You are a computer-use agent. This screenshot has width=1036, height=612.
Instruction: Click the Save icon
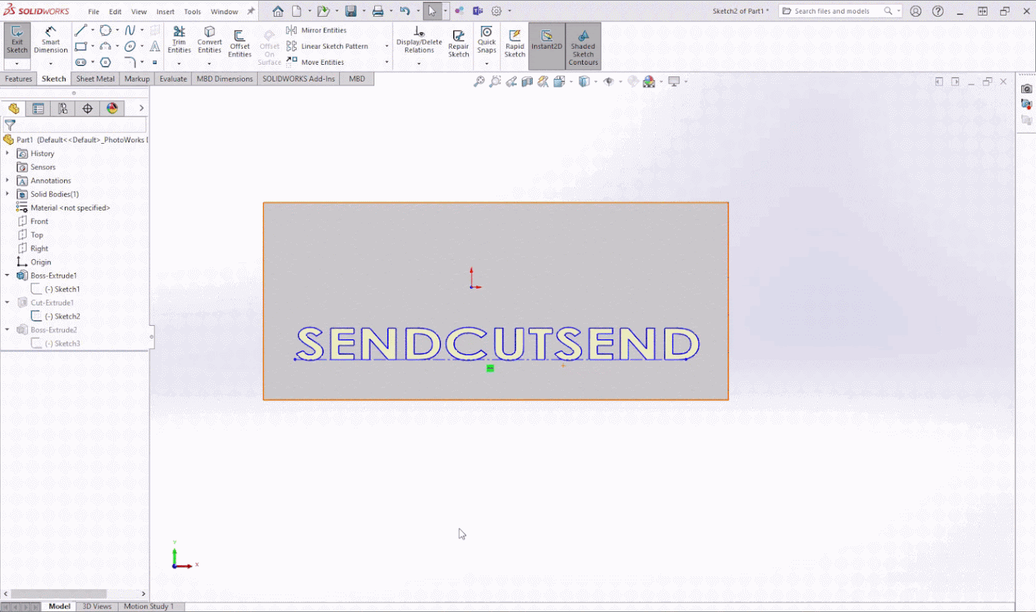click(351, 11)
